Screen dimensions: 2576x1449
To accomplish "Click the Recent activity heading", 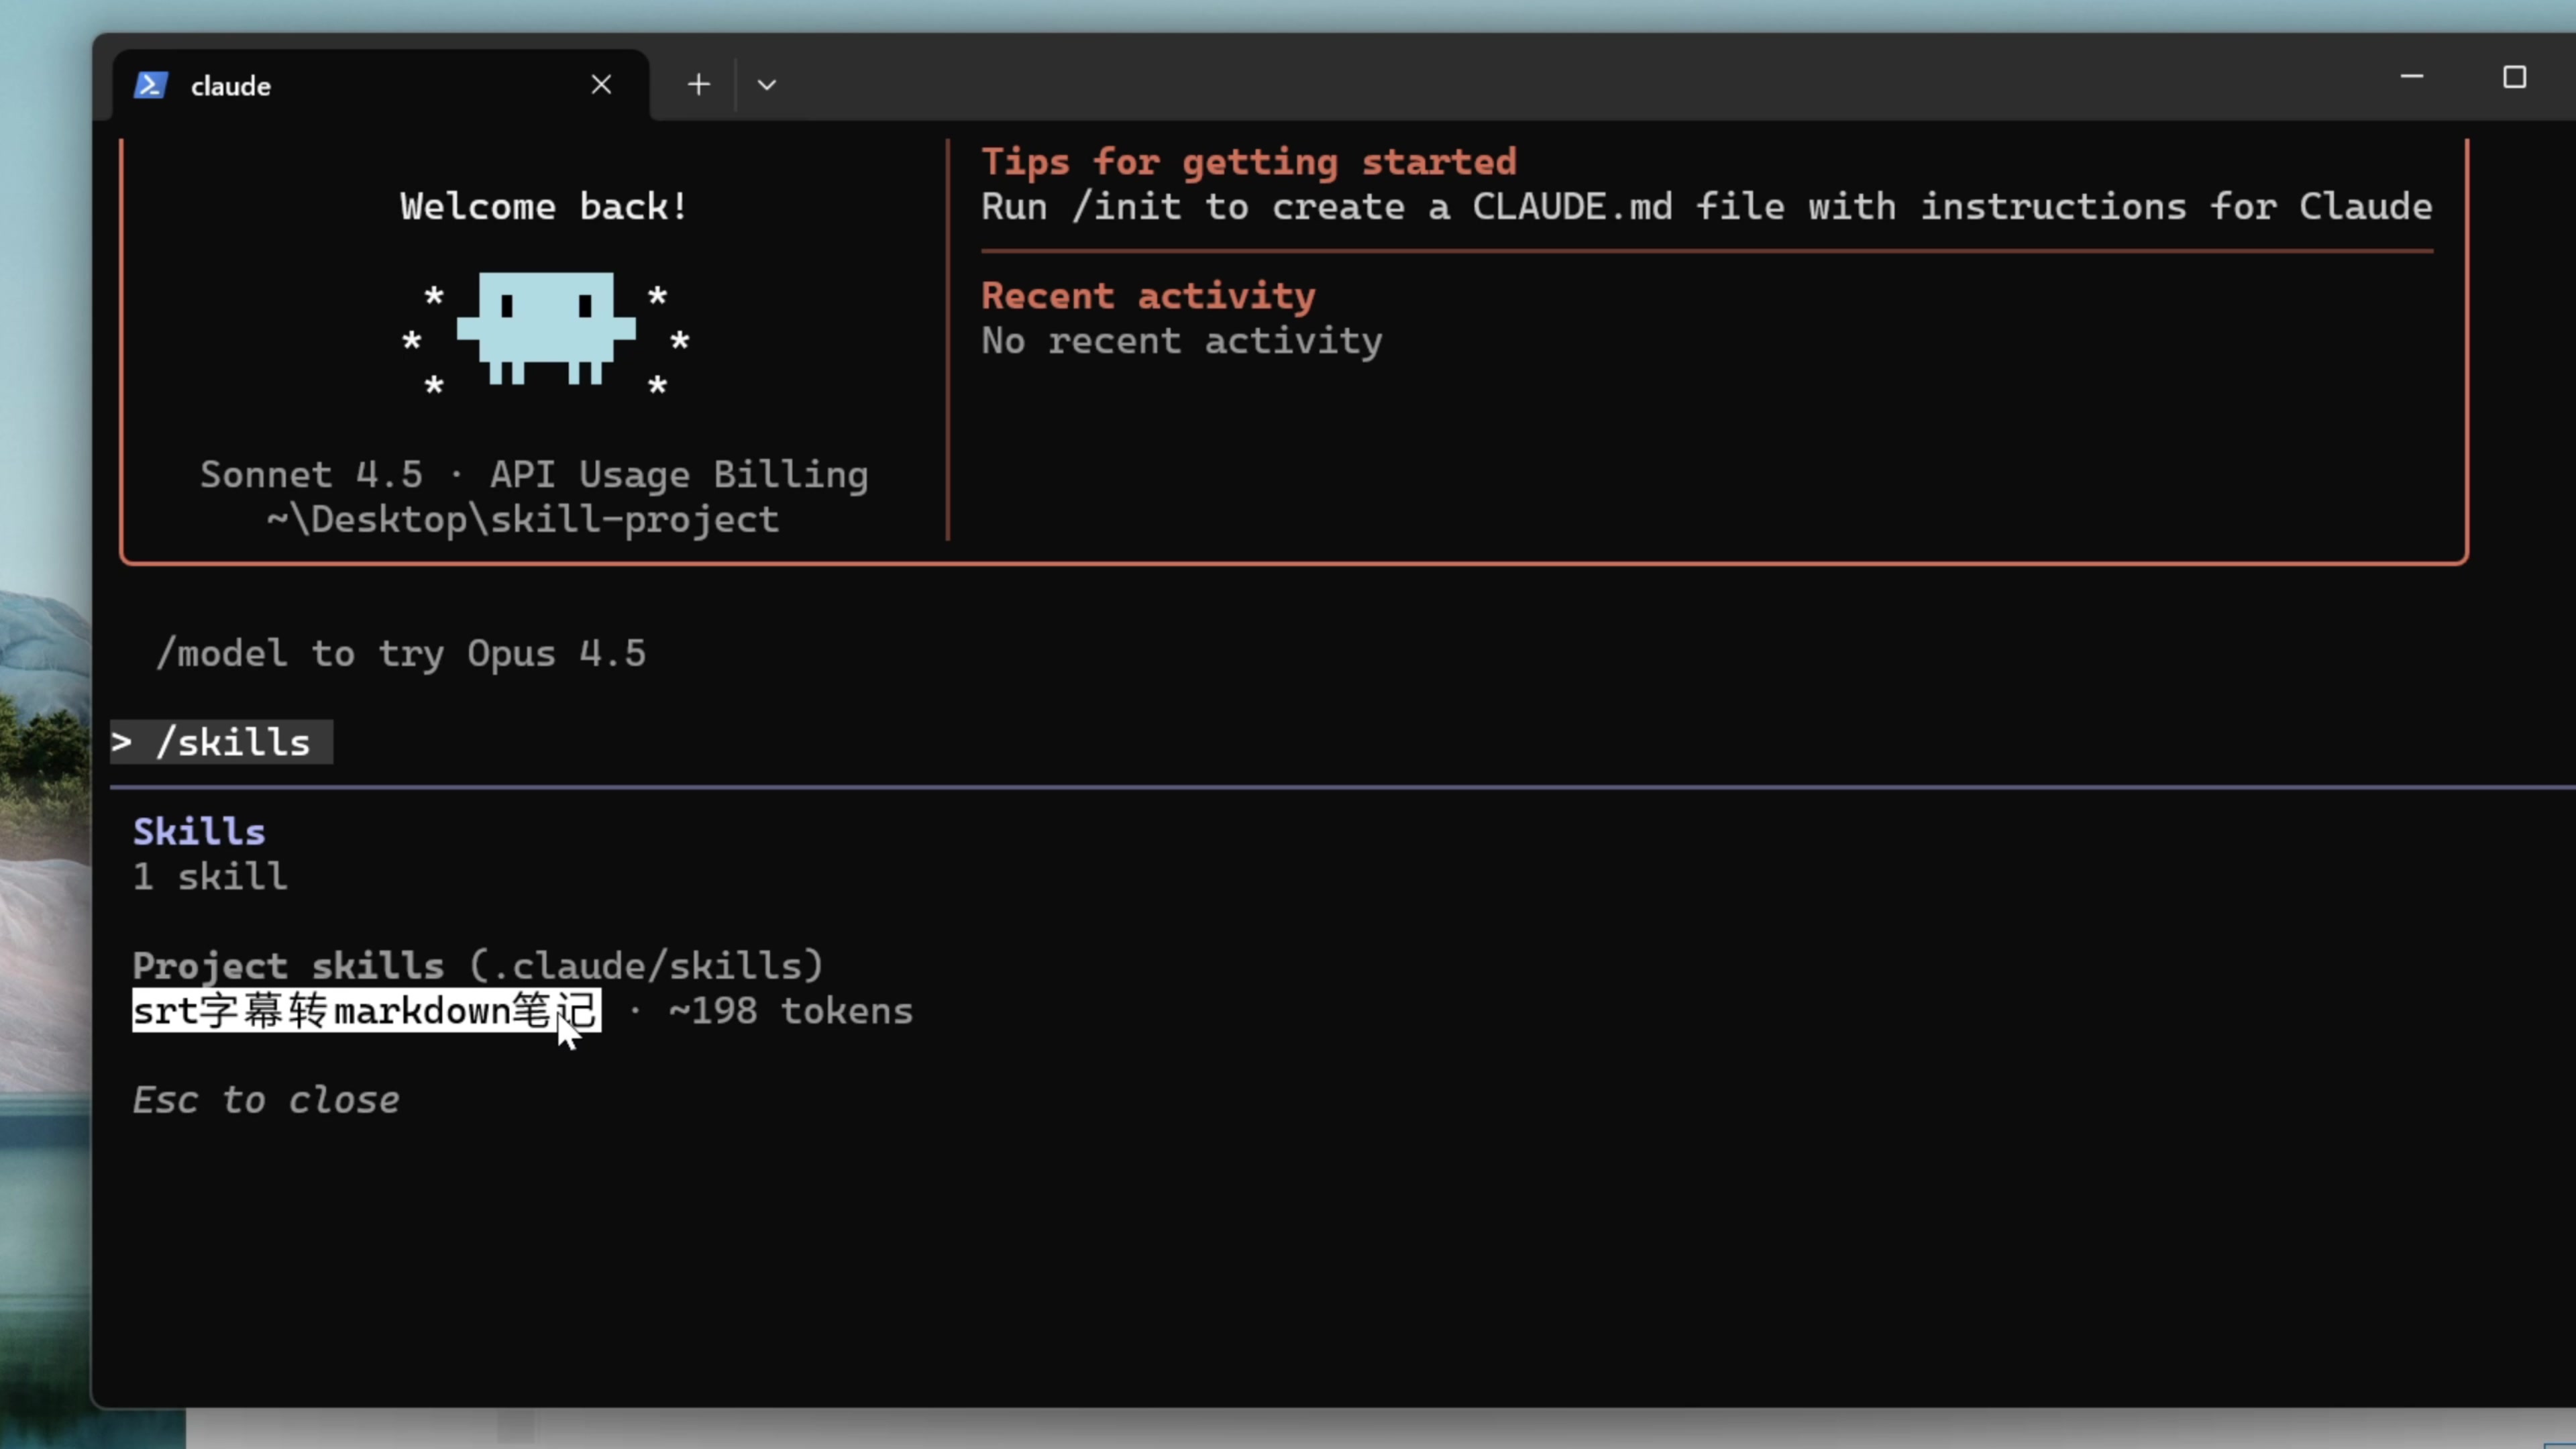I will (1148, 296).
